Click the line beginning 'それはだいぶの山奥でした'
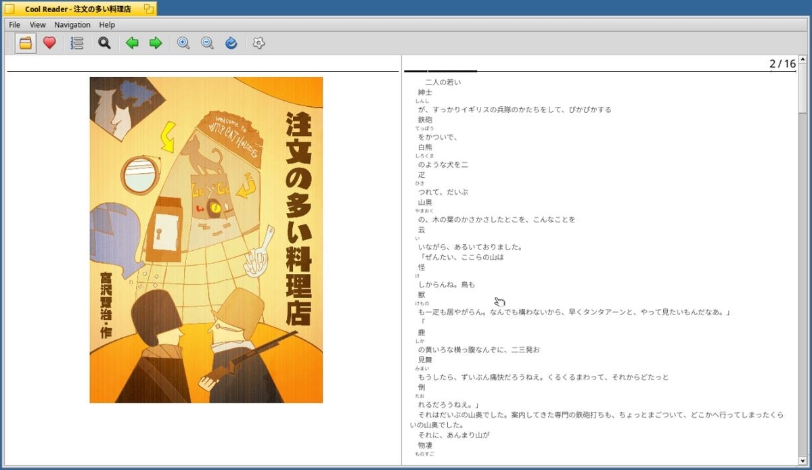 click(x=602, y=415)
